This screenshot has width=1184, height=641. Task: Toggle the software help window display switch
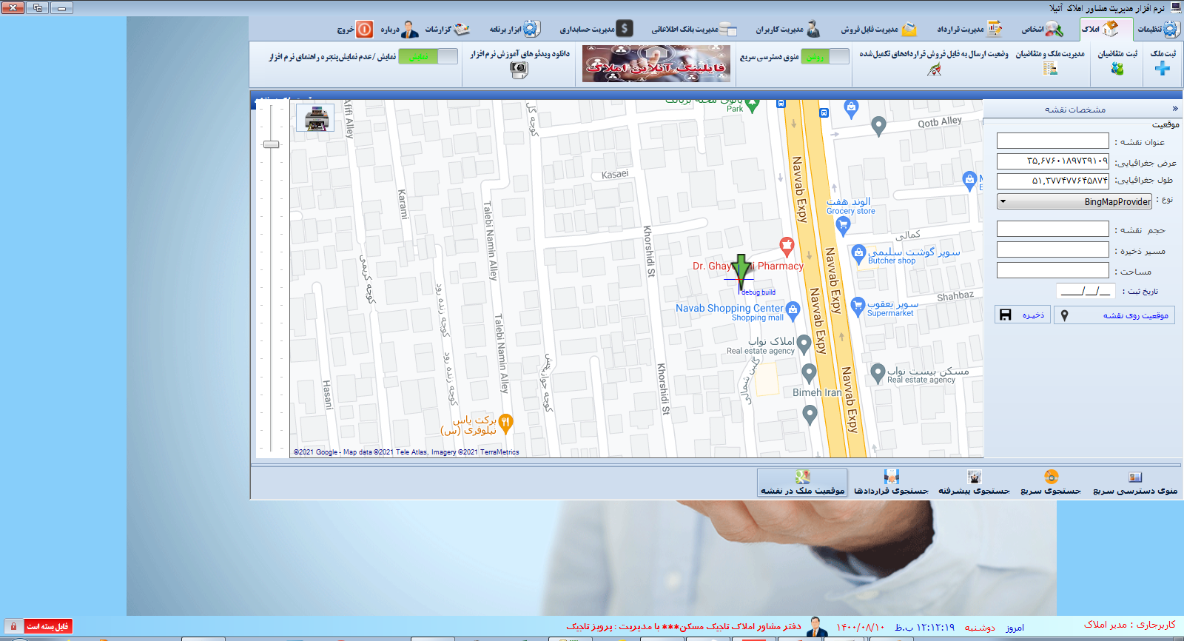[428, 56]
